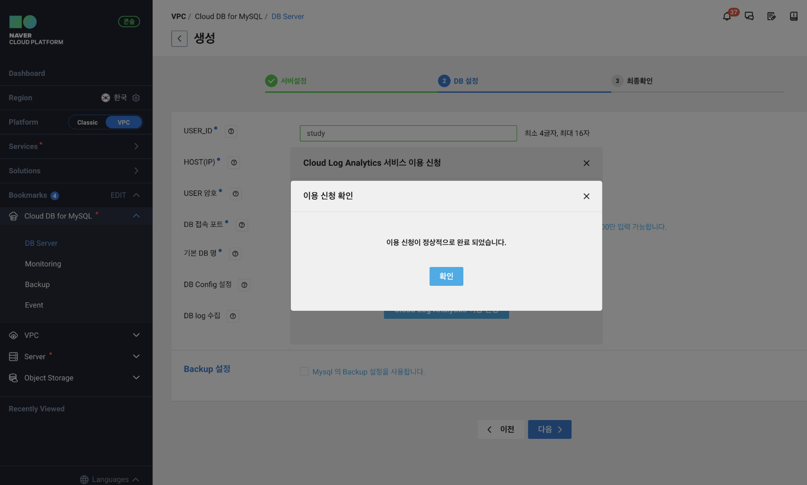Click the HOST(IP) help question icon
This screenshot has height=485, width=807.
[x=234, y=162]
